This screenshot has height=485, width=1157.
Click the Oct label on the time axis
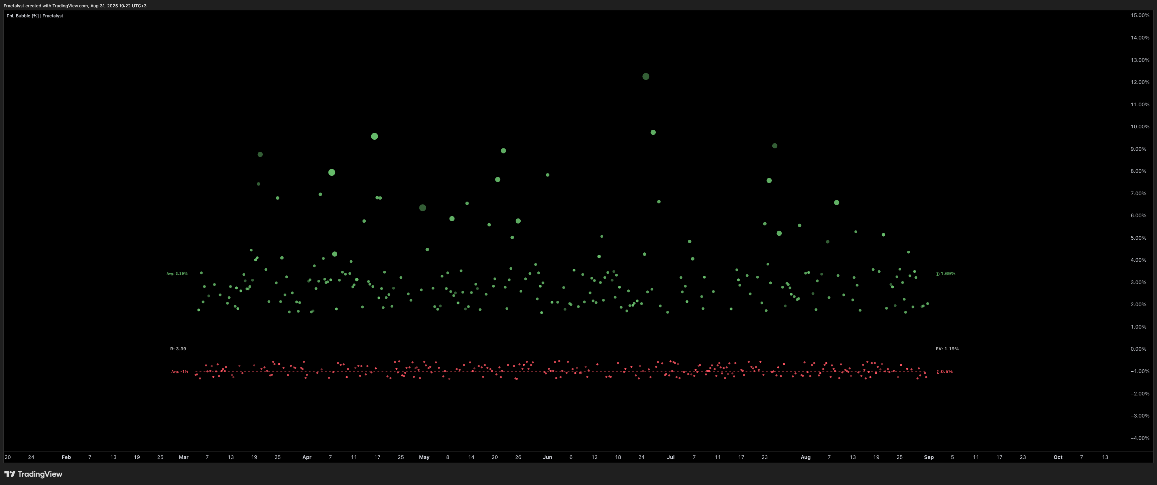pyautogui.click(x=1058, y=457)
